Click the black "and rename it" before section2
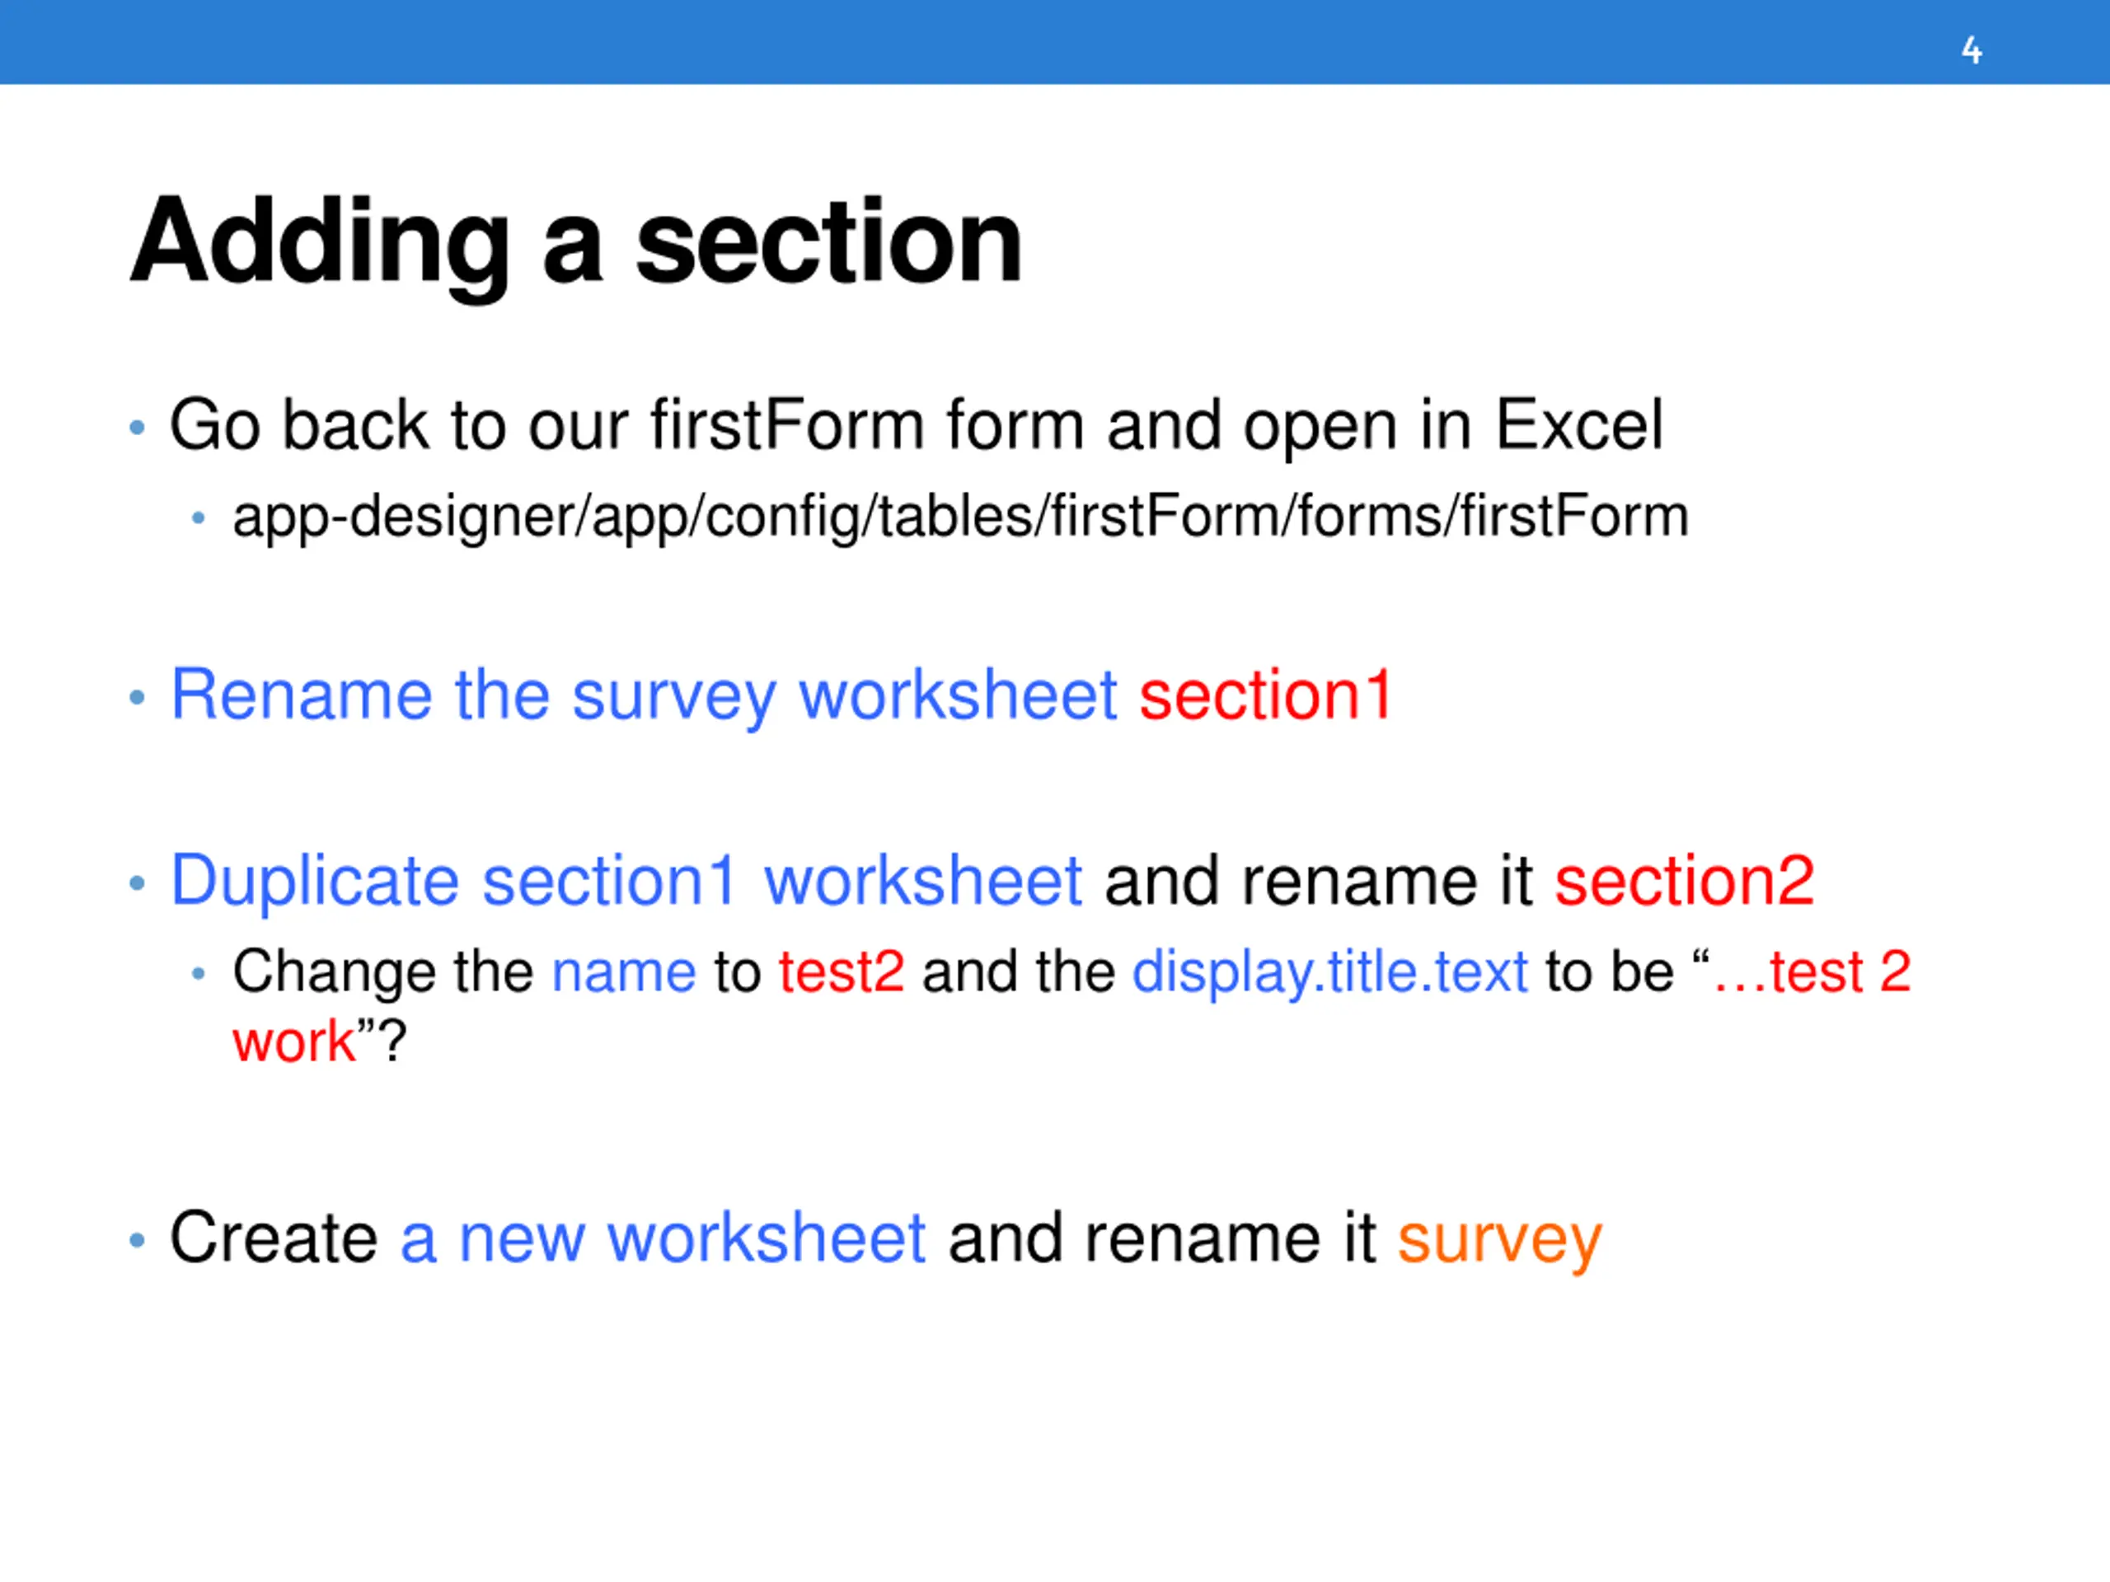Screen dimensions: 2110x1582 coord(1317,880)
